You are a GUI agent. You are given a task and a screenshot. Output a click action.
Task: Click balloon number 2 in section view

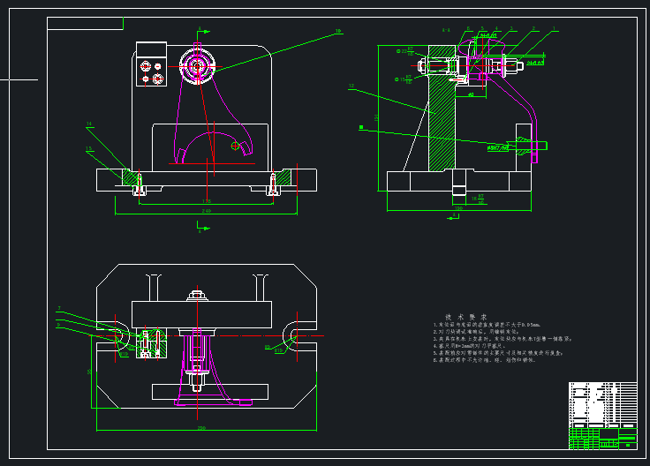click(533, 28)
